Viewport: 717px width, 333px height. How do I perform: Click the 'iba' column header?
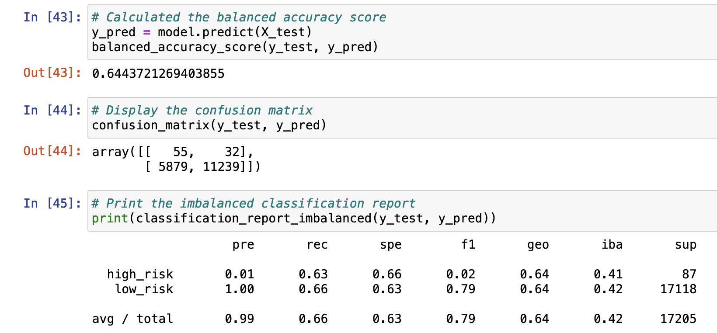612,244
